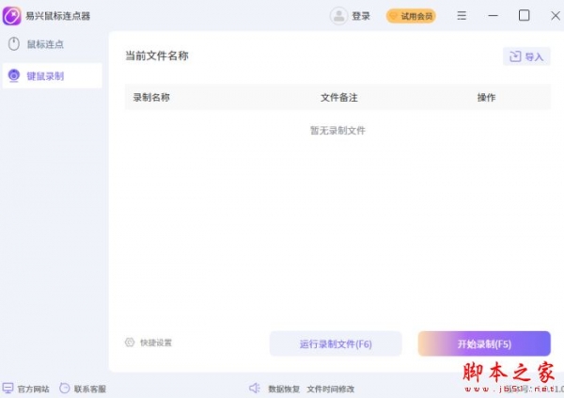This screenshot has width=564, height=398.
Task: Switch to the 鼠标连点 tab
Action: [x=52, y=44]
